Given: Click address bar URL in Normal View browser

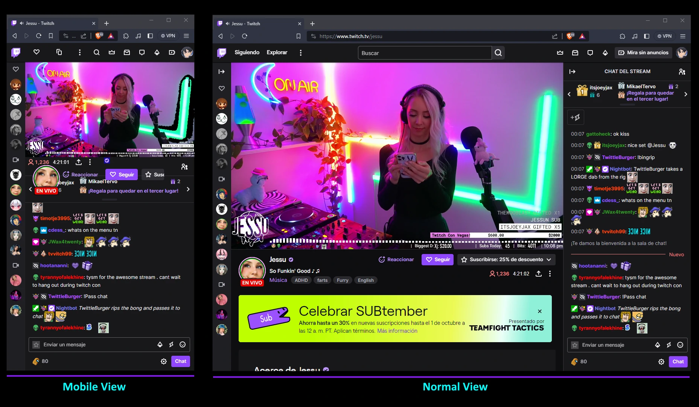Looking at the screenshot, I should tap(351, 36).
